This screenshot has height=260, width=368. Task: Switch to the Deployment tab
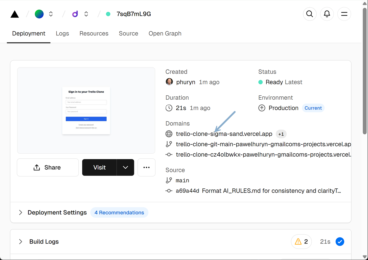29,33
